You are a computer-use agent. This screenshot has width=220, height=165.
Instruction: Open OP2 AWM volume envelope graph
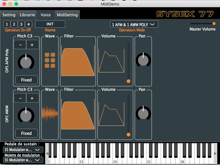pyautogui.click(x=111, y=114)
